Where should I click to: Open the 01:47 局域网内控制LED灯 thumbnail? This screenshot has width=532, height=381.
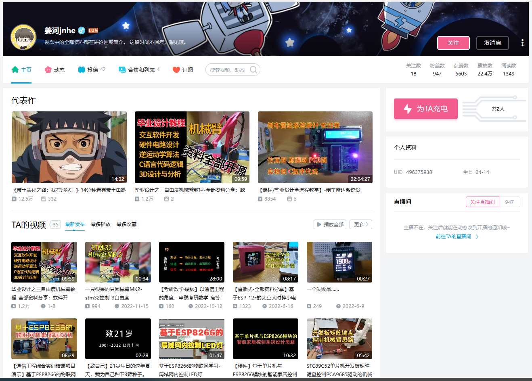pyautogui.click(x=192, y=339)
